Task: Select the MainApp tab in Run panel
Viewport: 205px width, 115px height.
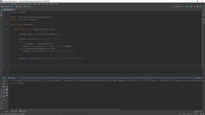Action: [x=12, y=78]
